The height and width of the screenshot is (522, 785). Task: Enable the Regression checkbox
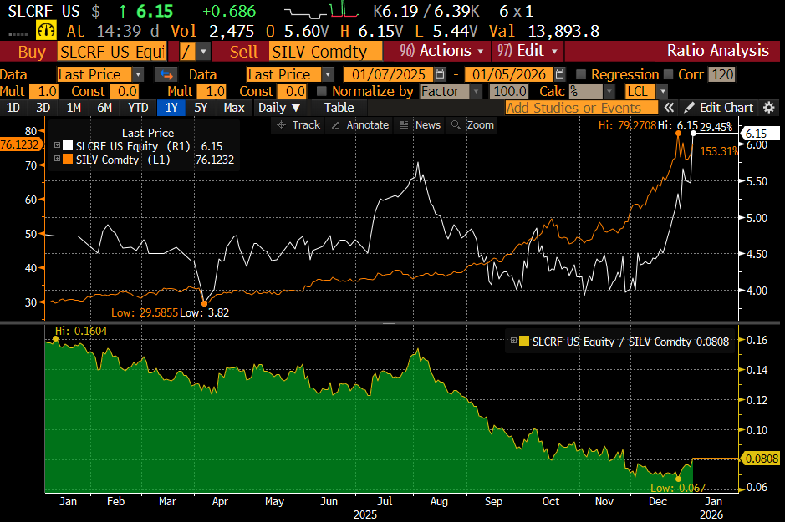[581, 74]
